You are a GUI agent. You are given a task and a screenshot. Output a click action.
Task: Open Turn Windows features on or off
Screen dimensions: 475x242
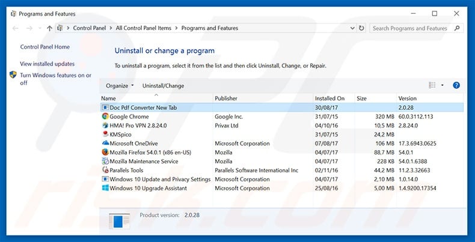(56, 79)
